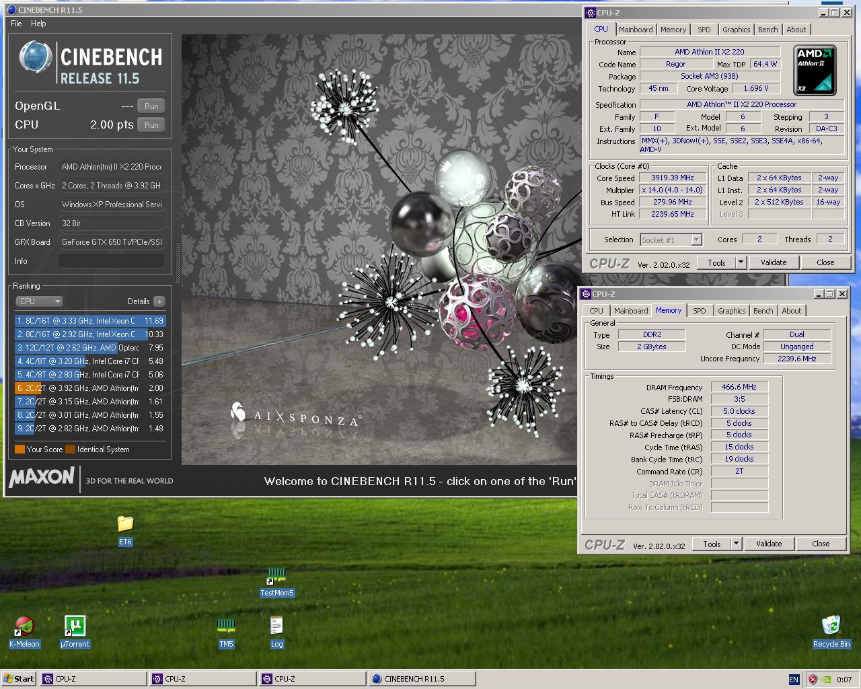Click the GFX Board GeForce GTX 650 field
861x689 pixels.
[x=112, y=242]
